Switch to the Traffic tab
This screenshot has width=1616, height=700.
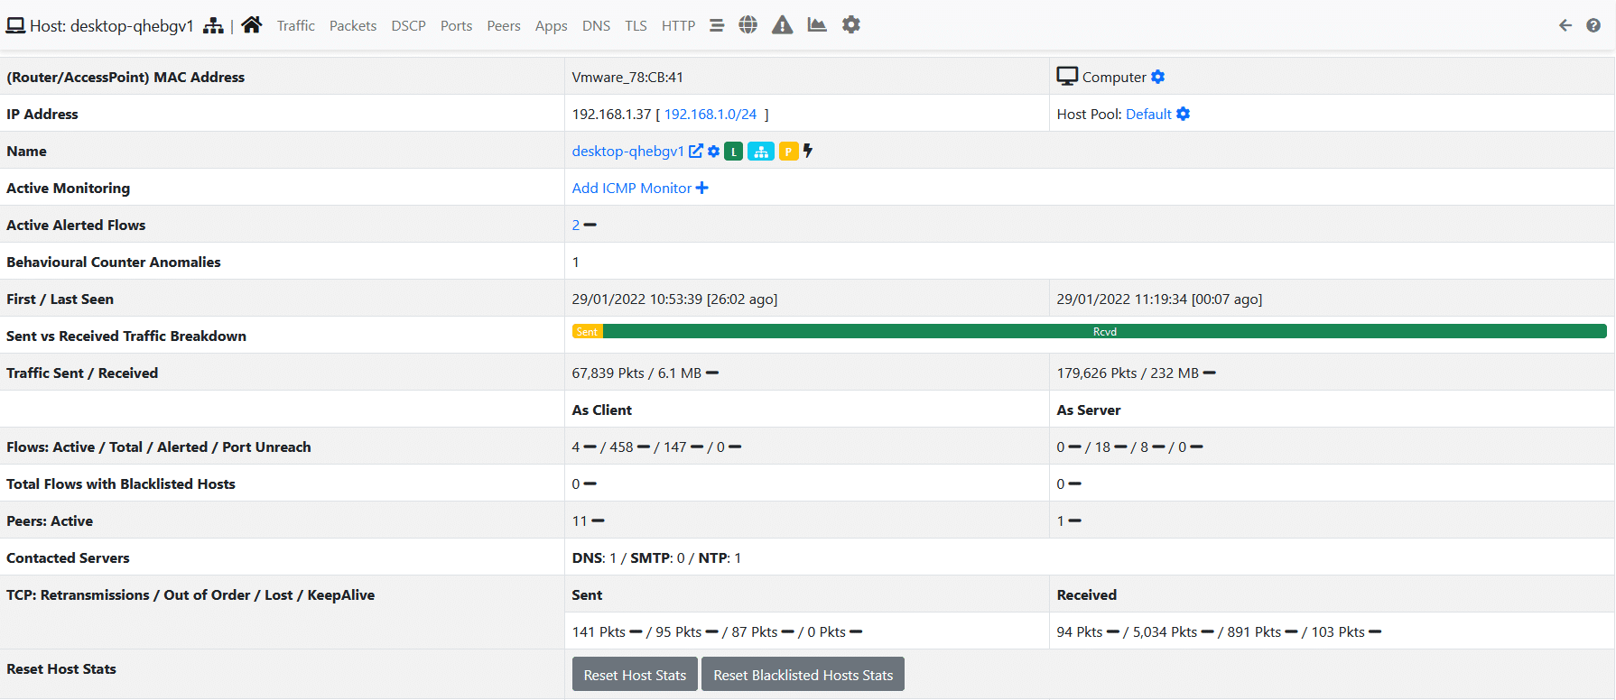(295, 26)
